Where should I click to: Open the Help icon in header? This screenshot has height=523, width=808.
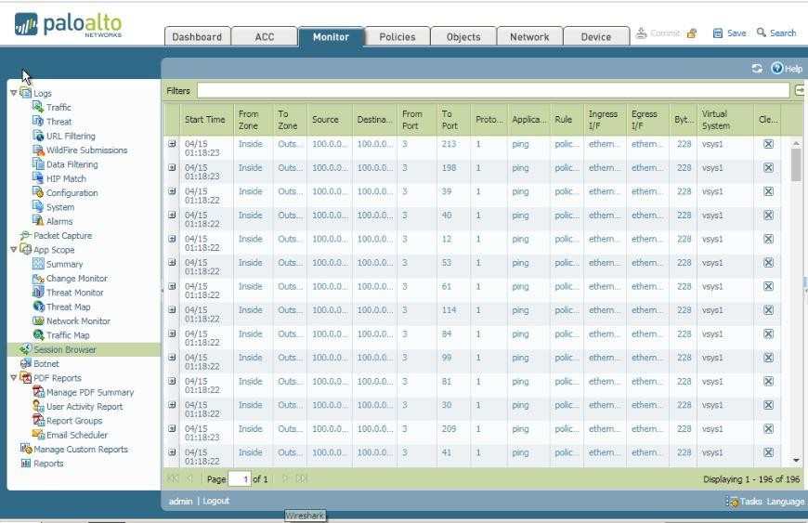click(x=777, y=69)
